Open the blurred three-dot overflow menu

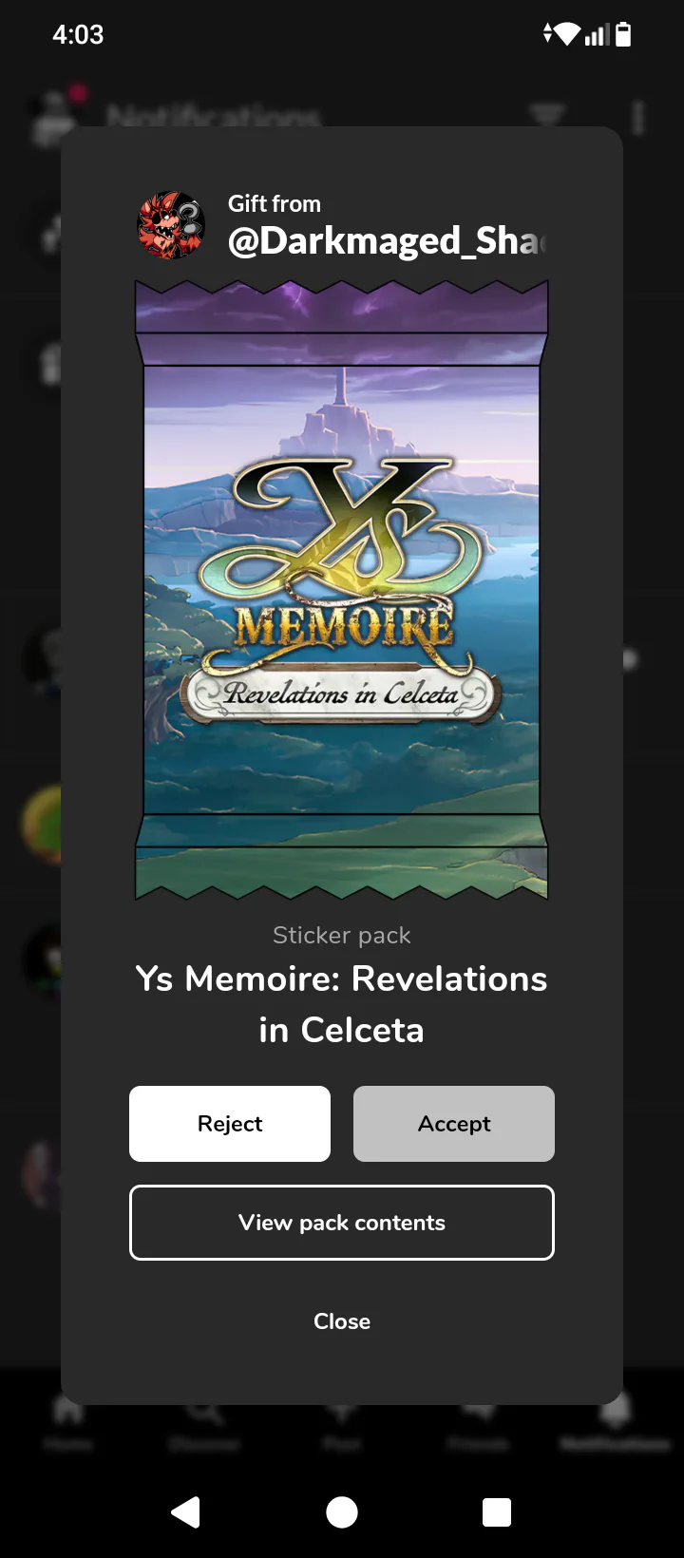[638, 118]
